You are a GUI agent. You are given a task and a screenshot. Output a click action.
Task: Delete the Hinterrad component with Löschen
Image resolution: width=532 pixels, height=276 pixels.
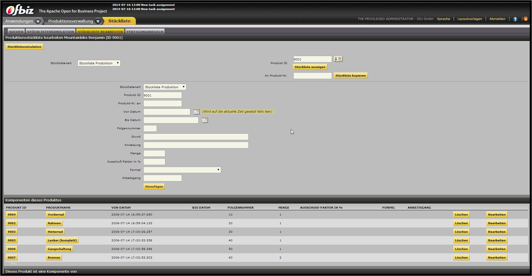tap(461, 232)
